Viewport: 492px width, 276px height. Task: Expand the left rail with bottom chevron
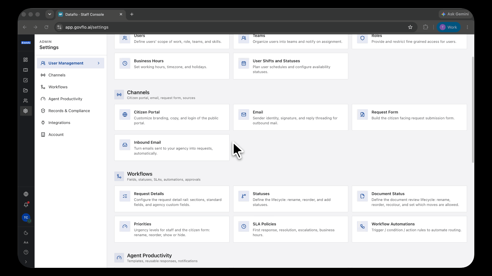(x=26, y=262)
